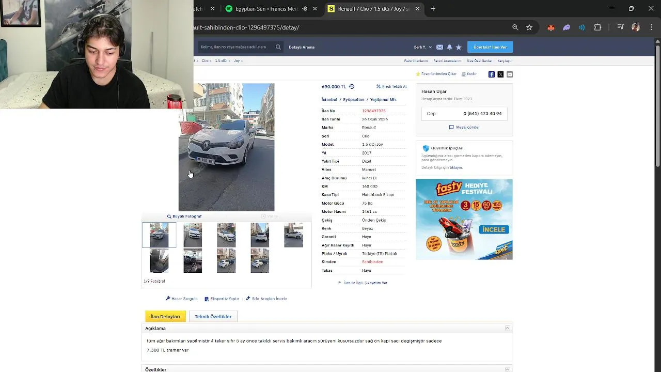Click the Ekspertiz Yaptır link
This screenshot has width=661, height=372.
pos(222,299)
